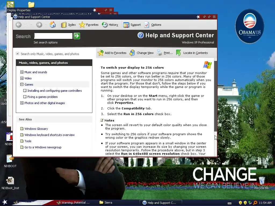Viewport: 275px width, 206px height.
Task: Click the Change View icon
Action: point(132,53)
